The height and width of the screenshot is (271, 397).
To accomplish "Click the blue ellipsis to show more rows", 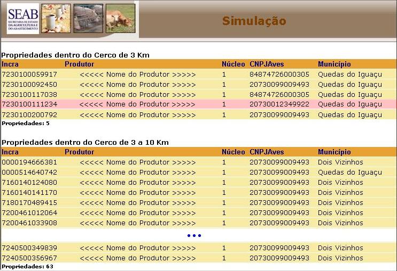I will pos(194,235).
